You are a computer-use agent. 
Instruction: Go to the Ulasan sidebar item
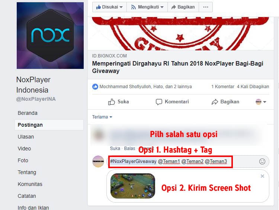coord(26,137)
